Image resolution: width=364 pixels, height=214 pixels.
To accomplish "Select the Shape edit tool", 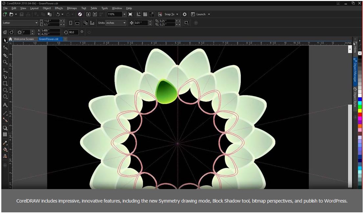I will tap(5, 48).
